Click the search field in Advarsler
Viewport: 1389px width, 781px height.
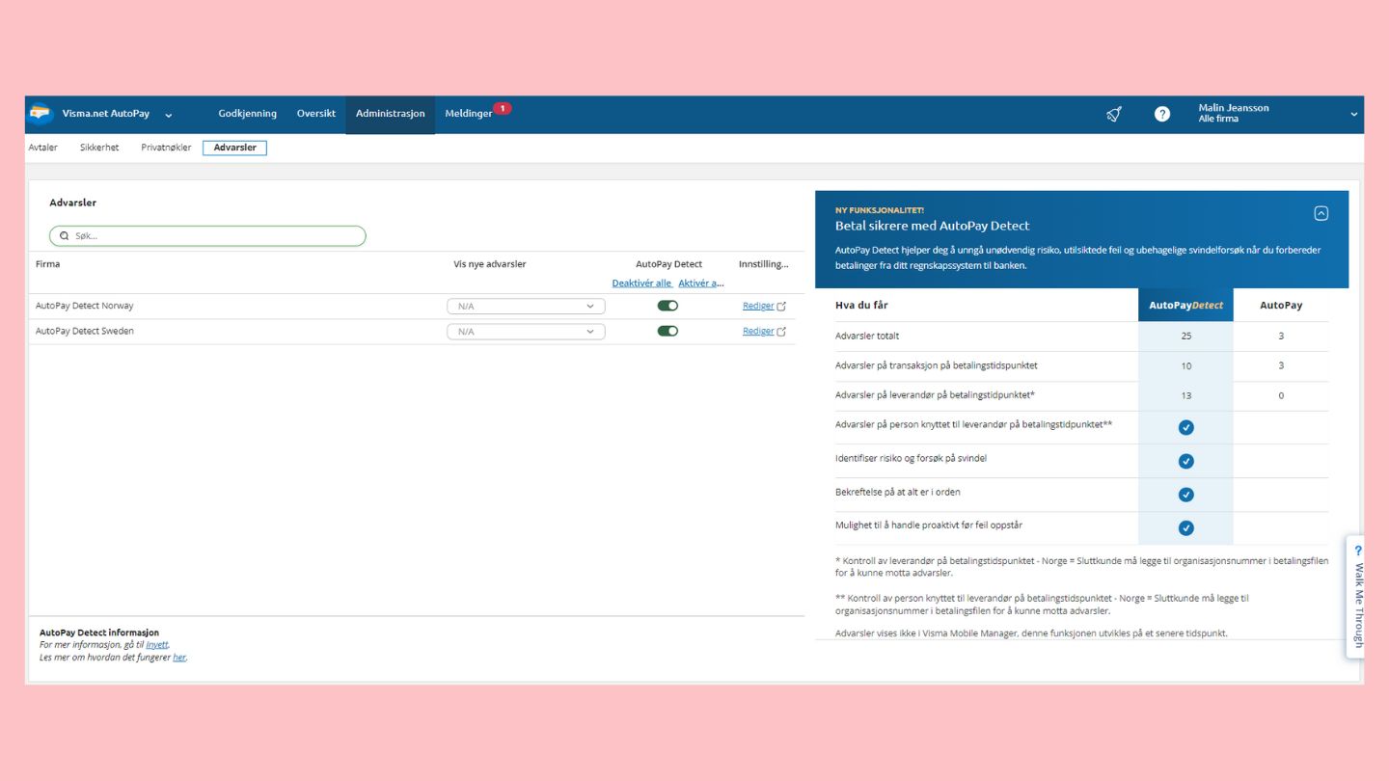coord(207,235)
